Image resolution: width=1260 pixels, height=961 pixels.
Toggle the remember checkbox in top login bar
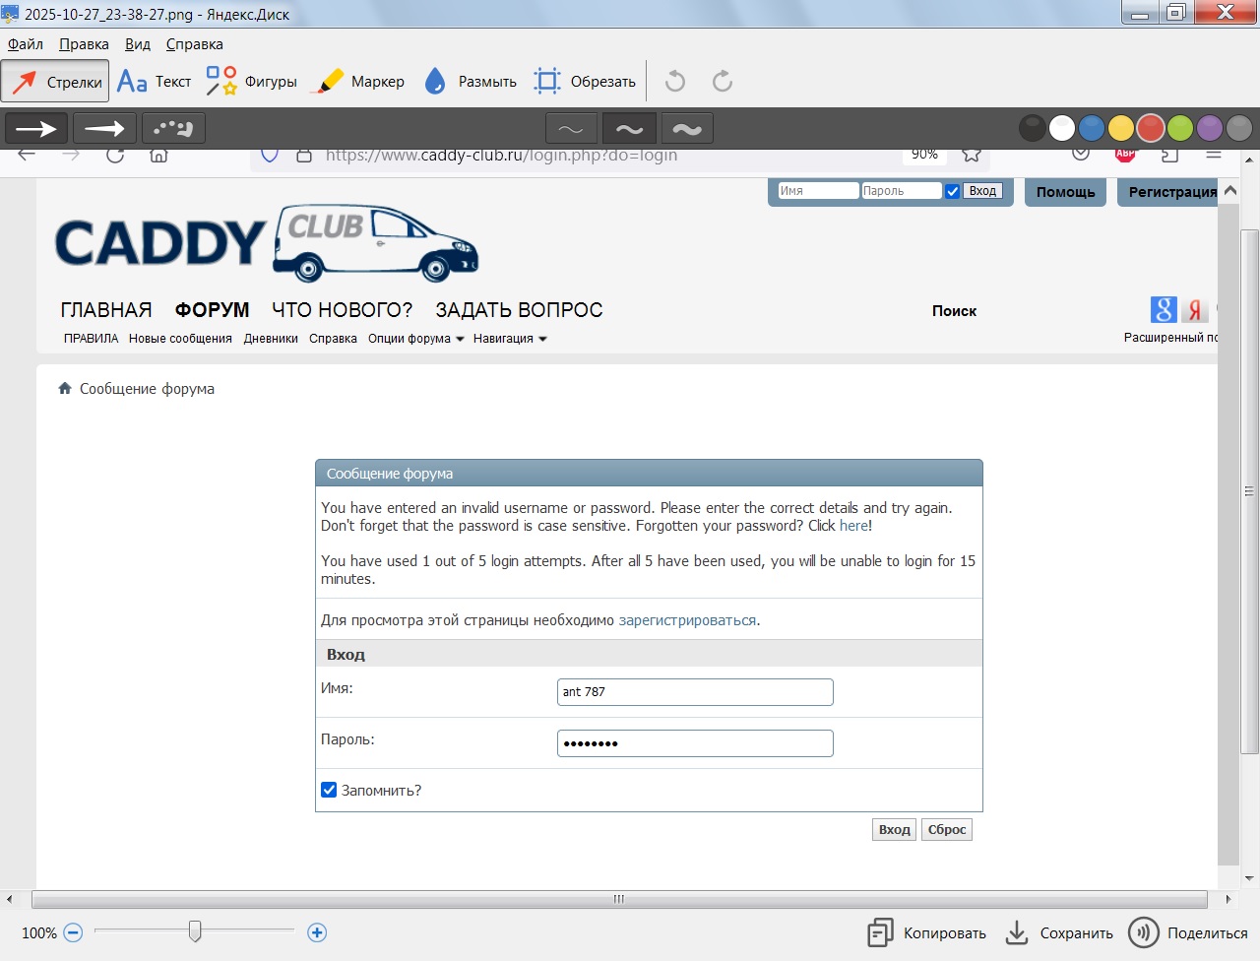click(952, 191)
